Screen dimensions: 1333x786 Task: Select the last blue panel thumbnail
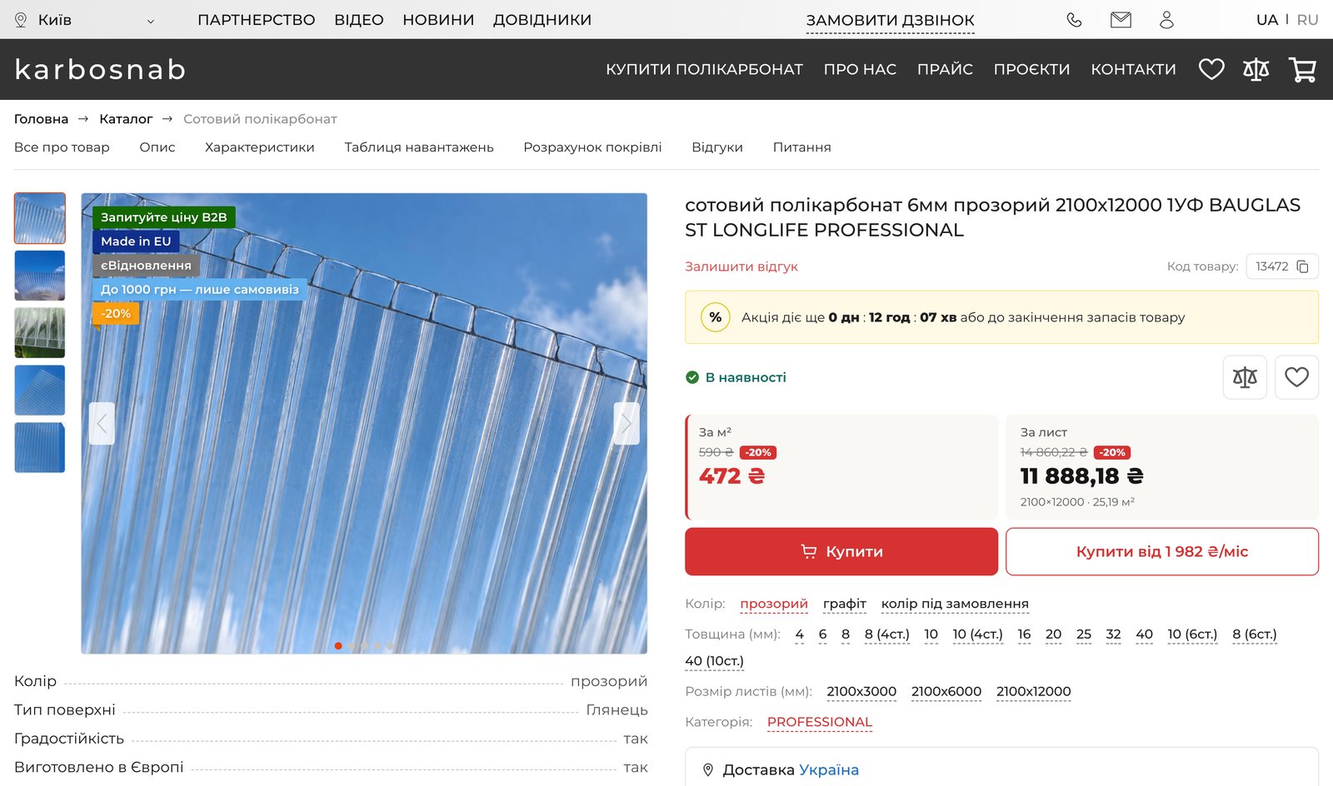(40, 448)
